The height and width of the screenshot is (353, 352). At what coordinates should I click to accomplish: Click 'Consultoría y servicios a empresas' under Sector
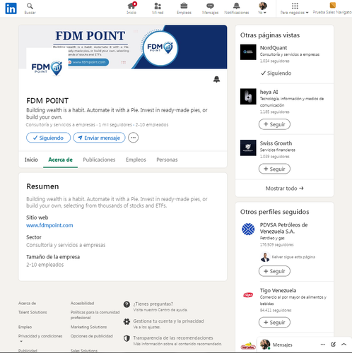(66, 245)
